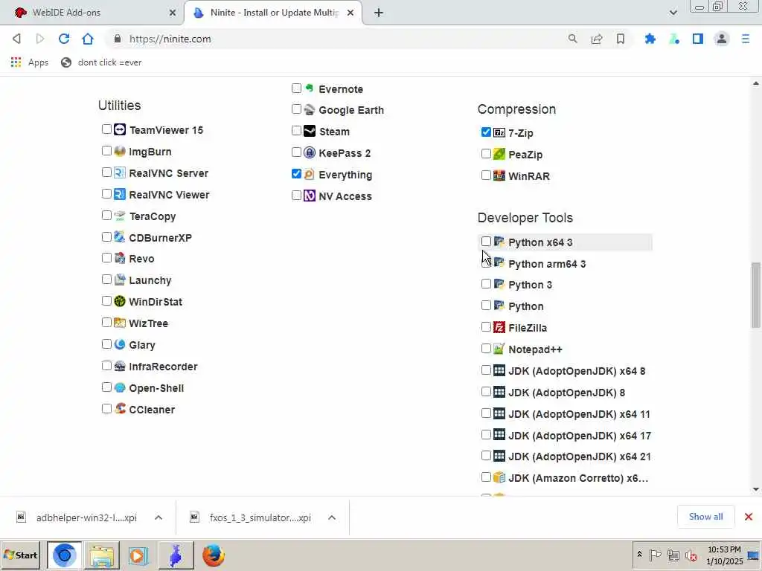Click the PeaZip icon

click(499, 154)
